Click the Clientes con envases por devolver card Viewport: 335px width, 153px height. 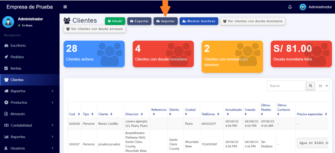232,57
